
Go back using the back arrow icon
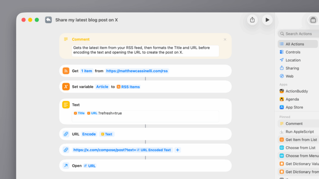tap(49, 20)
